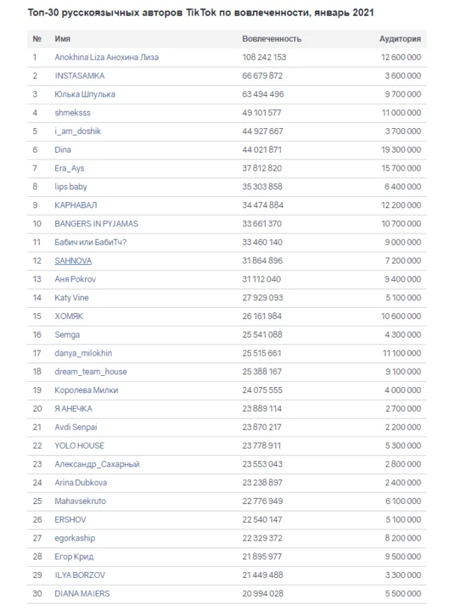This screenshot has height=611, width=449.
Task: Click the DIANA MAIERS link
Action: pyautogui.click(x=82, y=594)
